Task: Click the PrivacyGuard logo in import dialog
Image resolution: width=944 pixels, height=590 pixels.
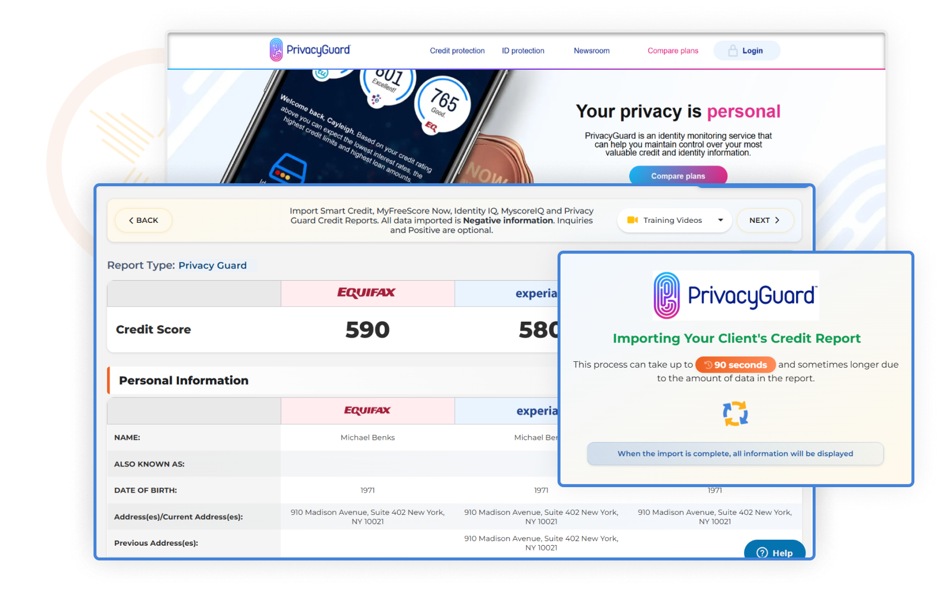Action: pyautogui.click(x=735, y=296)
